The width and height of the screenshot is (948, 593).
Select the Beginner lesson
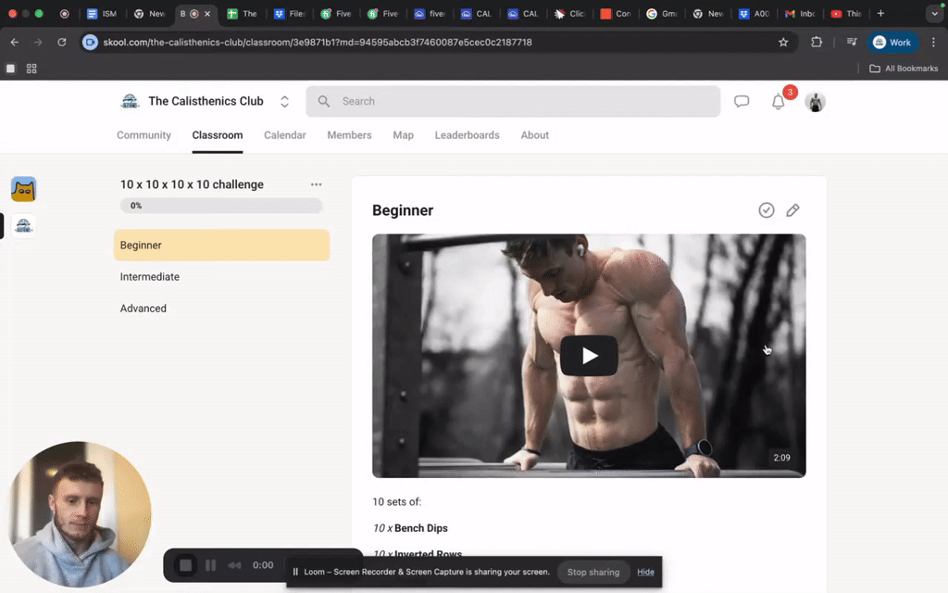point(221,245)
